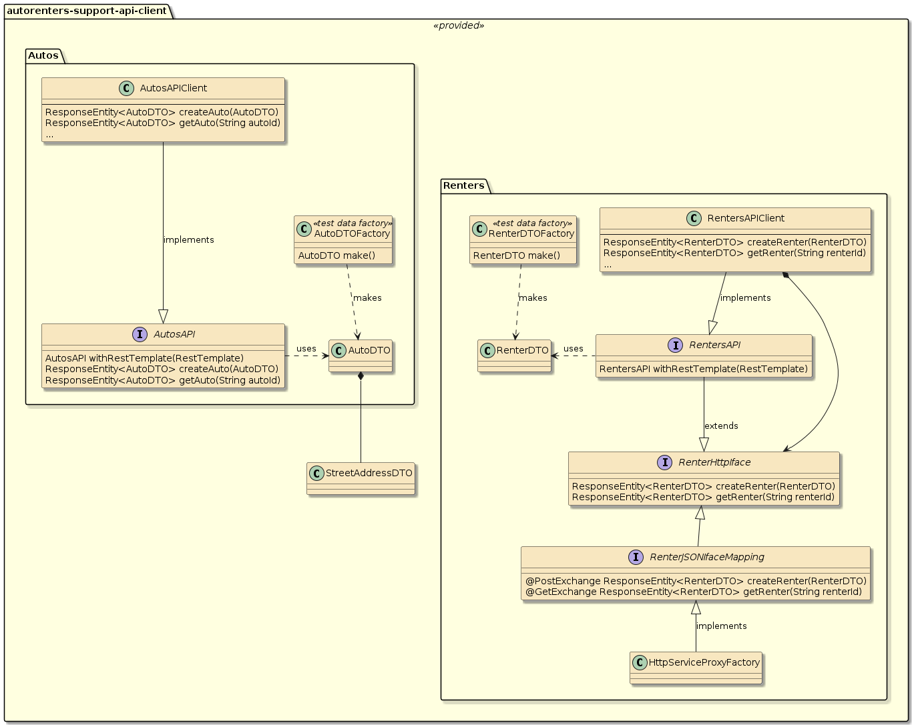Click 'implements' label above HttpServiceProxyFactory
Viewport: 912px width, 725px height.
point(722,626)
